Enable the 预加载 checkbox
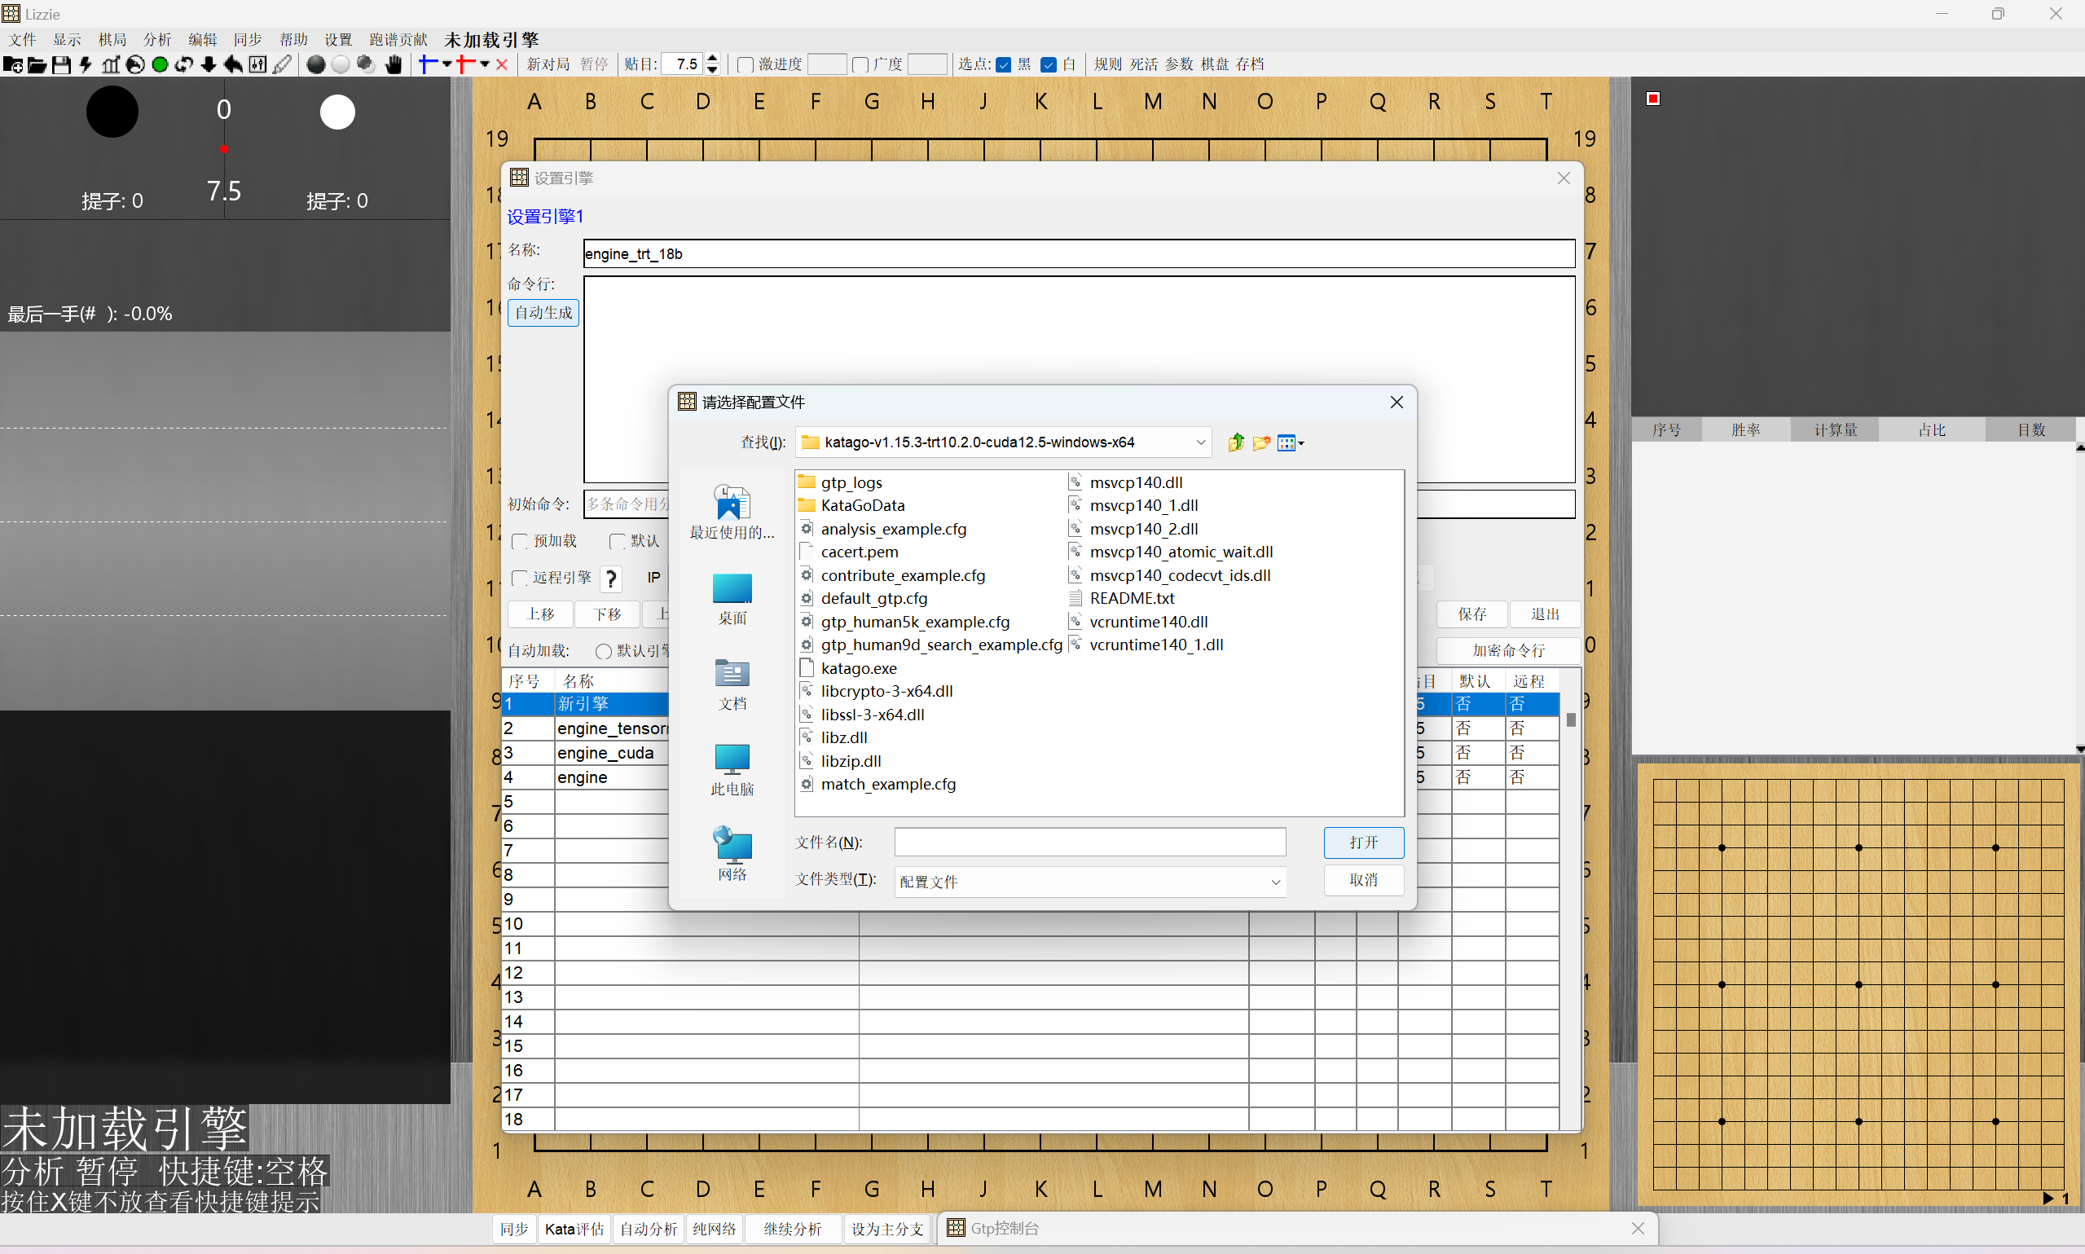The height and width of the screenshot is (1254, 2085). coord(521,541)
